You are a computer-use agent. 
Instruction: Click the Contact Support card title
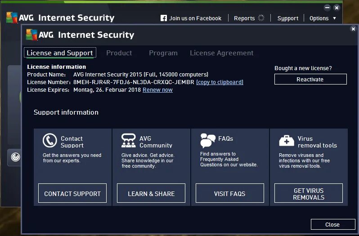(x=72, y=142)
